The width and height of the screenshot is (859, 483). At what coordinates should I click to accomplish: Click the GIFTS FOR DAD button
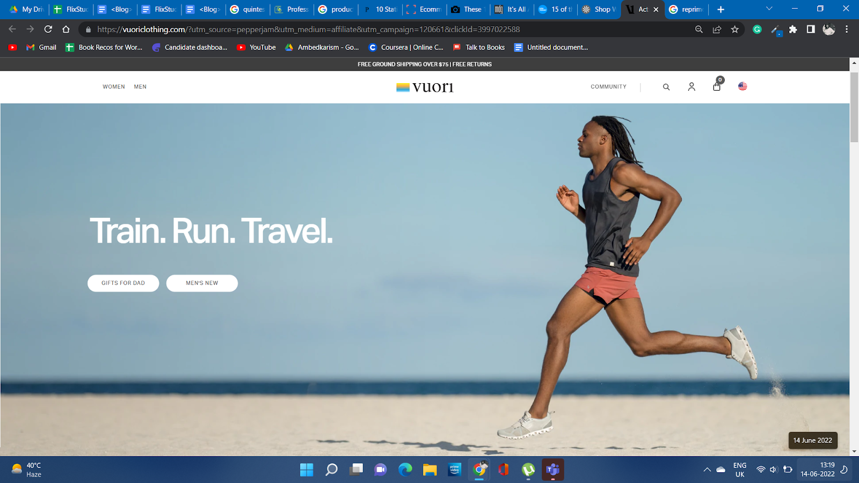pyautogui.click(x=123, y=283)
